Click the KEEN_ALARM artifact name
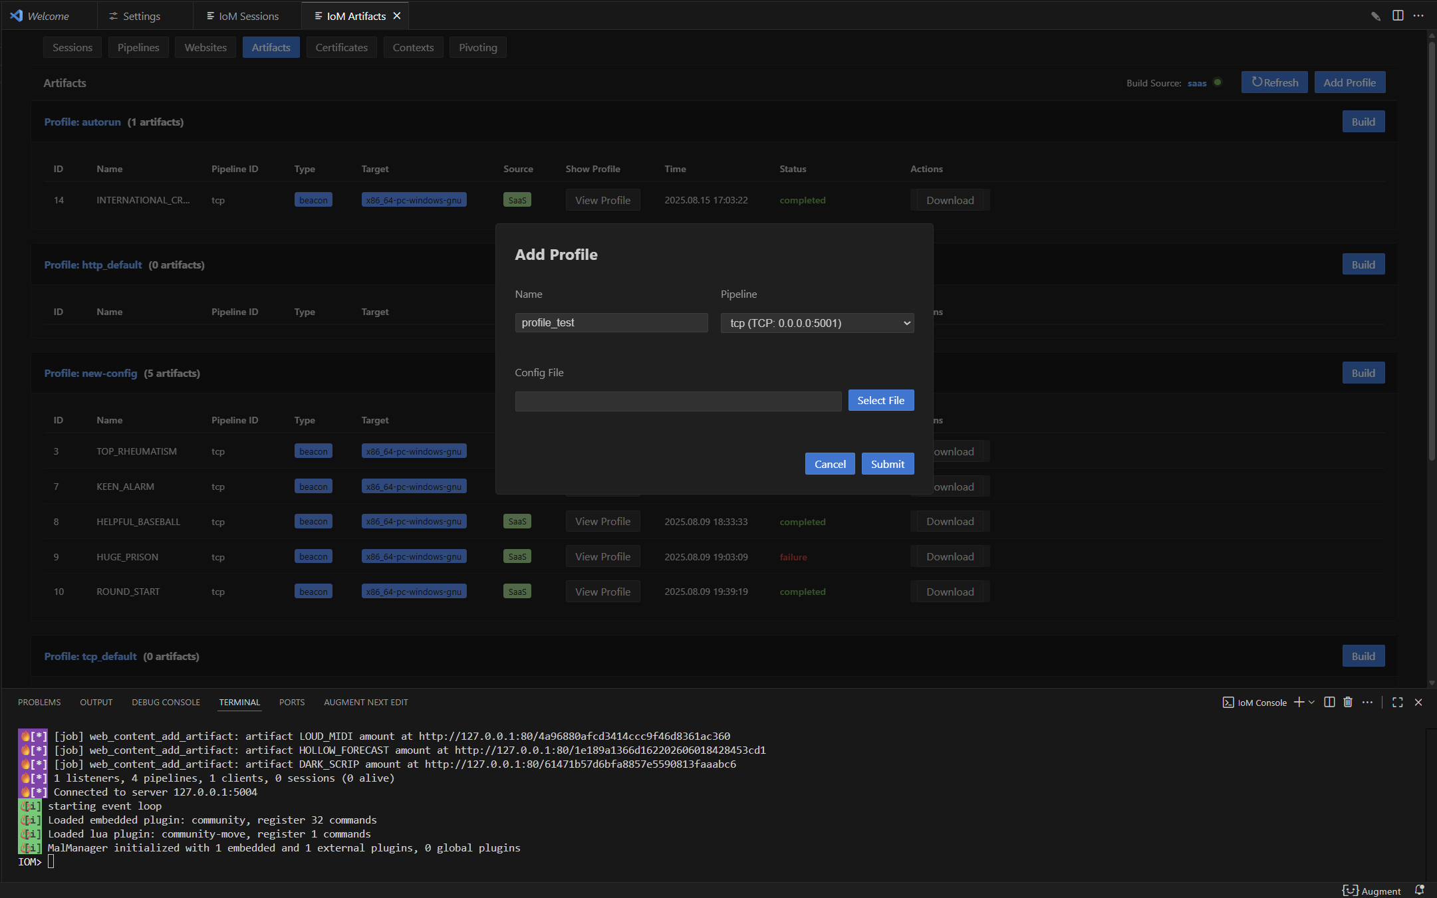This screenshot has width=1437, height=898. [x=125, y=487]
